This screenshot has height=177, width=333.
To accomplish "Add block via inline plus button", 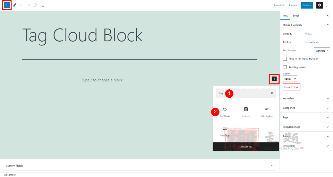I will 274,79.
